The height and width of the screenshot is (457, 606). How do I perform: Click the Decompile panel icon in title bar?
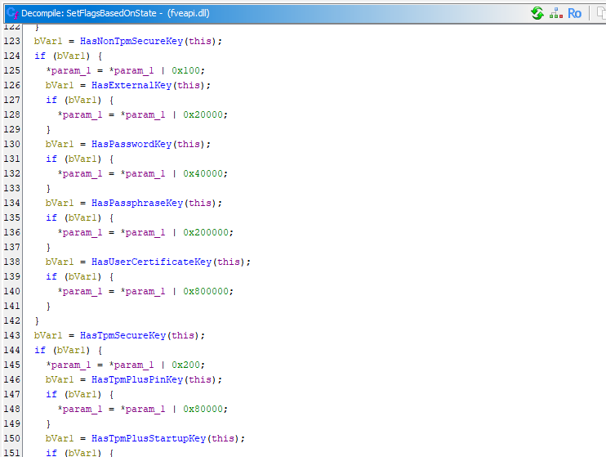(11, 13)
